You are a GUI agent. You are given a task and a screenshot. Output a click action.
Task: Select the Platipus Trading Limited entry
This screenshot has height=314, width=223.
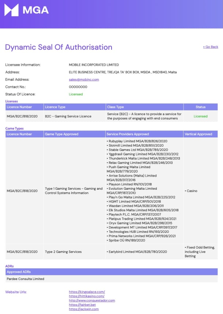[x=141, y=219]
